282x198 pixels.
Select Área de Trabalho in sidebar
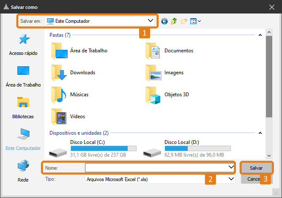coord(23,76)
